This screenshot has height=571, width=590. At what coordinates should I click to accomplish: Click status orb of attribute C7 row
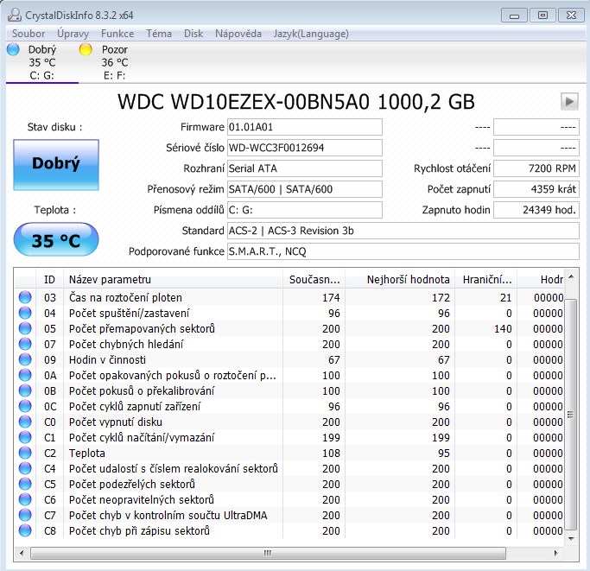pyautogui.click(x=25, y=516)
